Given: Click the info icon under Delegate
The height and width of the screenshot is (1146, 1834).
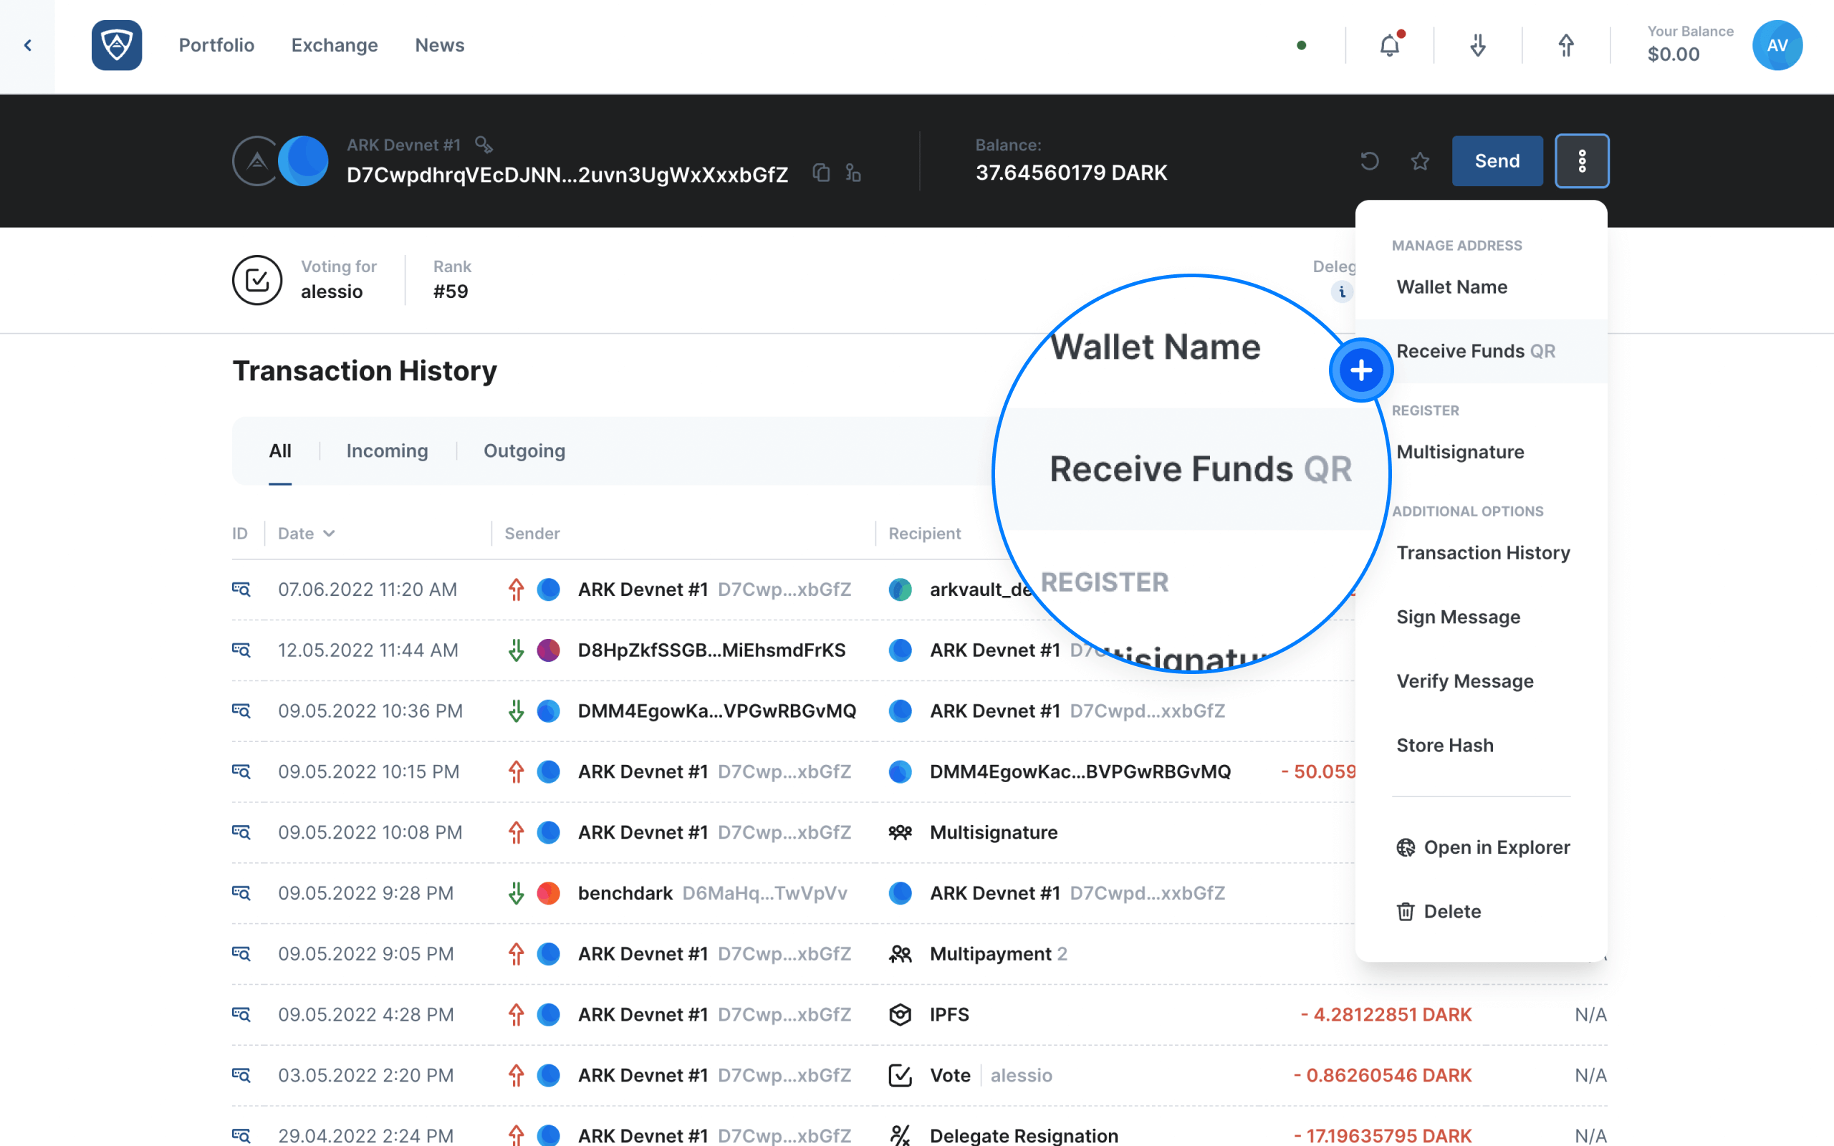Looking at the screenshot, I should point(1341,292).
